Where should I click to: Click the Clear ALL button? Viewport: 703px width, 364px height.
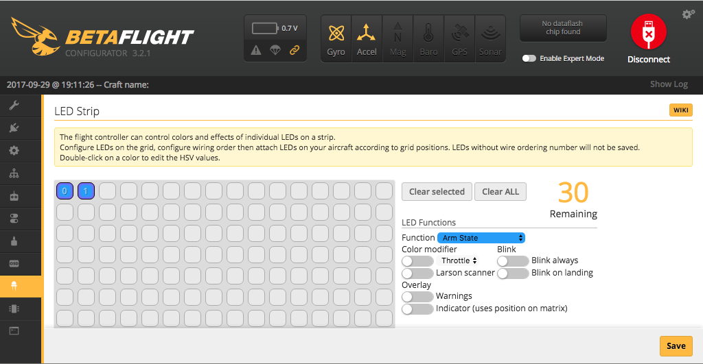pyautogui.click(x=500, y=192)
